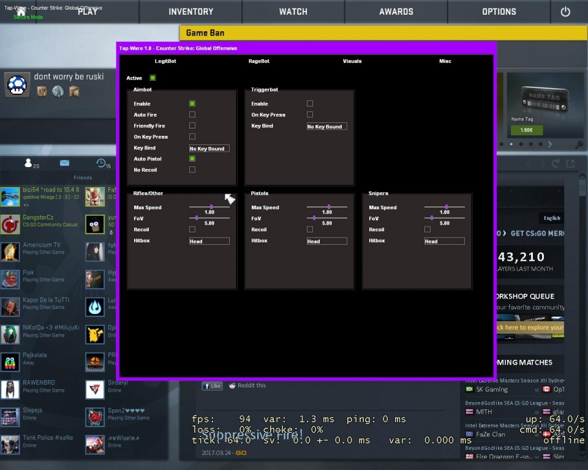Adjust Pistols FoV slider
Viewport: 588px width, 470px height.
tap(327, 218)
